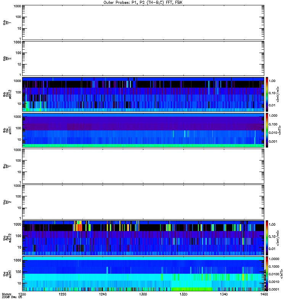Screen dimensions: 286x305
Task: Click the '2008 Dec 05' date label
Action: pos(12,297)
